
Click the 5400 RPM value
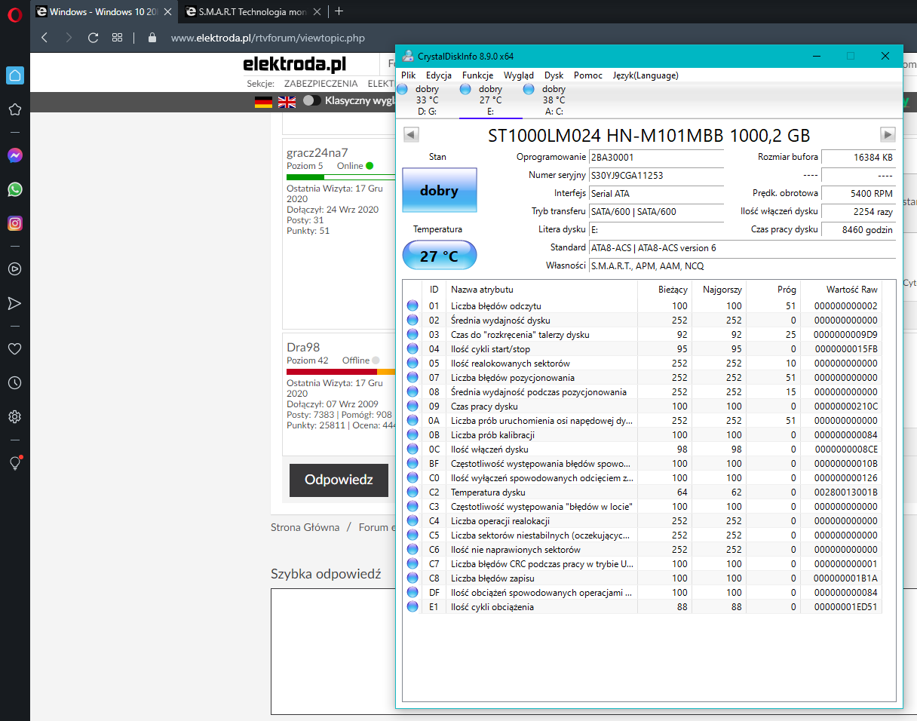(x=858, y=193)
